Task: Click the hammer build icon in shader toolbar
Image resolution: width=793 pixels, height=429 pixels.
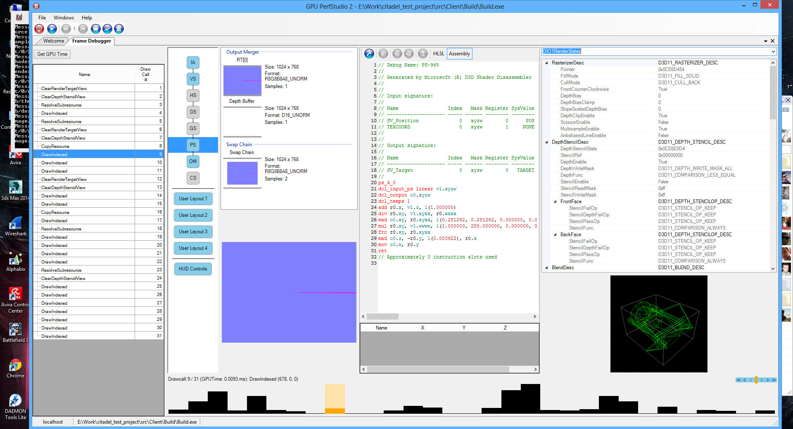Action: (x=369, y=53)
